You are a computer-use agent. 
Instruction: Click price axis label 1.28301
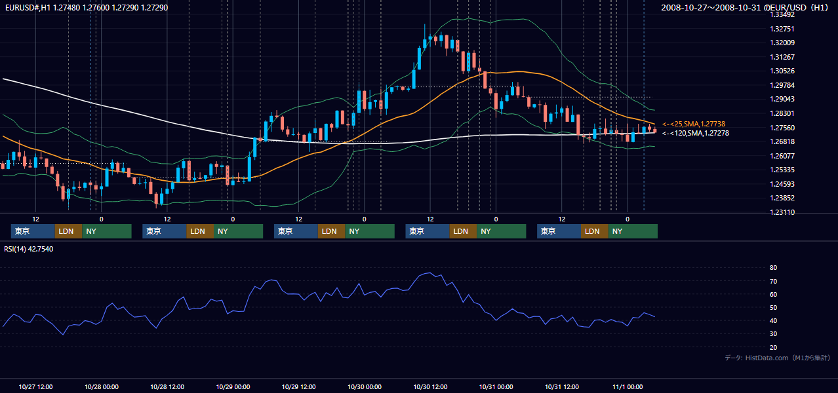click(x=783, y=113)
